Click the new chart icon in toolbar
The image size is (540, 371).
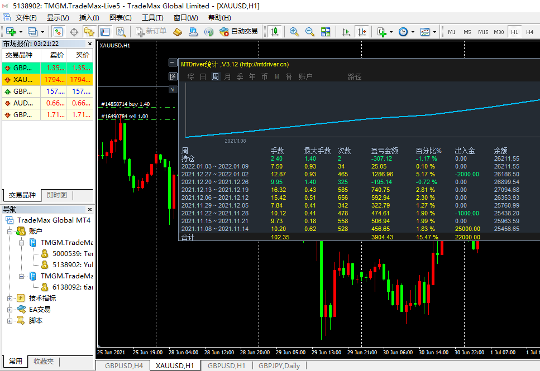click(11, 32)
